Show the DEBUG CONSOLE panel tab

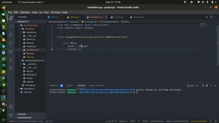point(96,86)
